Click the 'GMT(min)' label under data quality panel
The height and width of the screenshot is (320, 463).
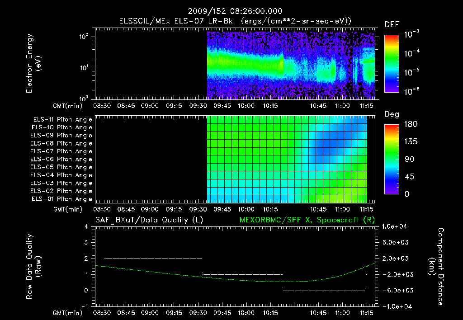[68, 313]
